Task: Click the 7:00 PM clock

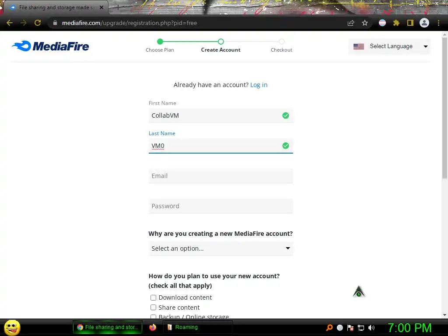Action: pos(409,328)
